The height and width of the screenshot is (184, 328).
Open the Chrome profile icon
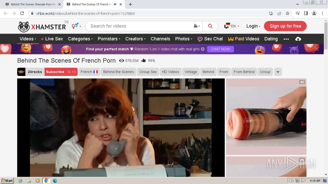[x=314, y=13]
